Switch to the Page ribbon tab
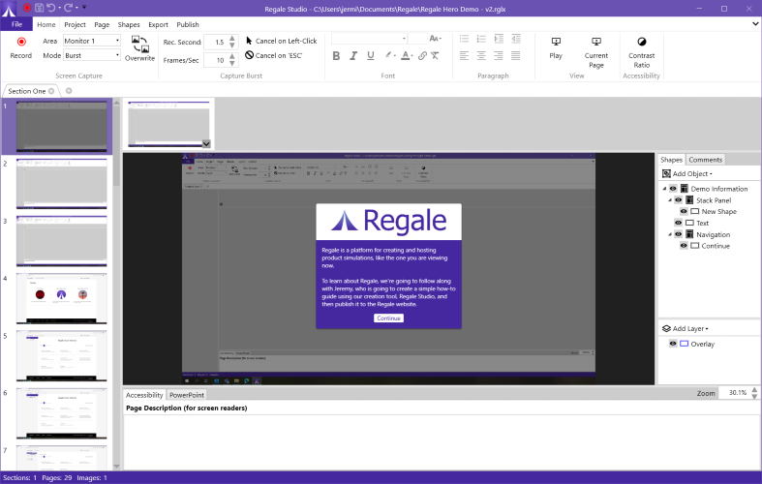Viewport: 762px width, 484px height. coord(102,24)
